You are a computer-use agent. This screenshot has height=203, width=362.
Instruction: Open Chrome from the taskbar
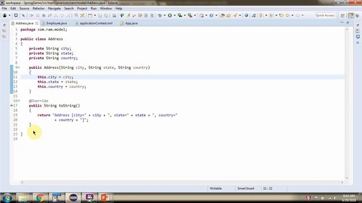(x=40, y=198)
